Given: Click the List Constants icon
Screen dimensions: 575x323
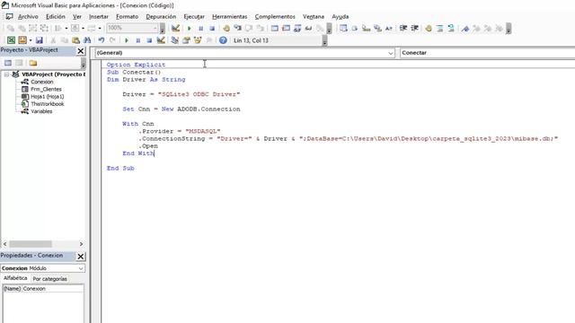Looking at the screenshot, I should click(355, 28).
